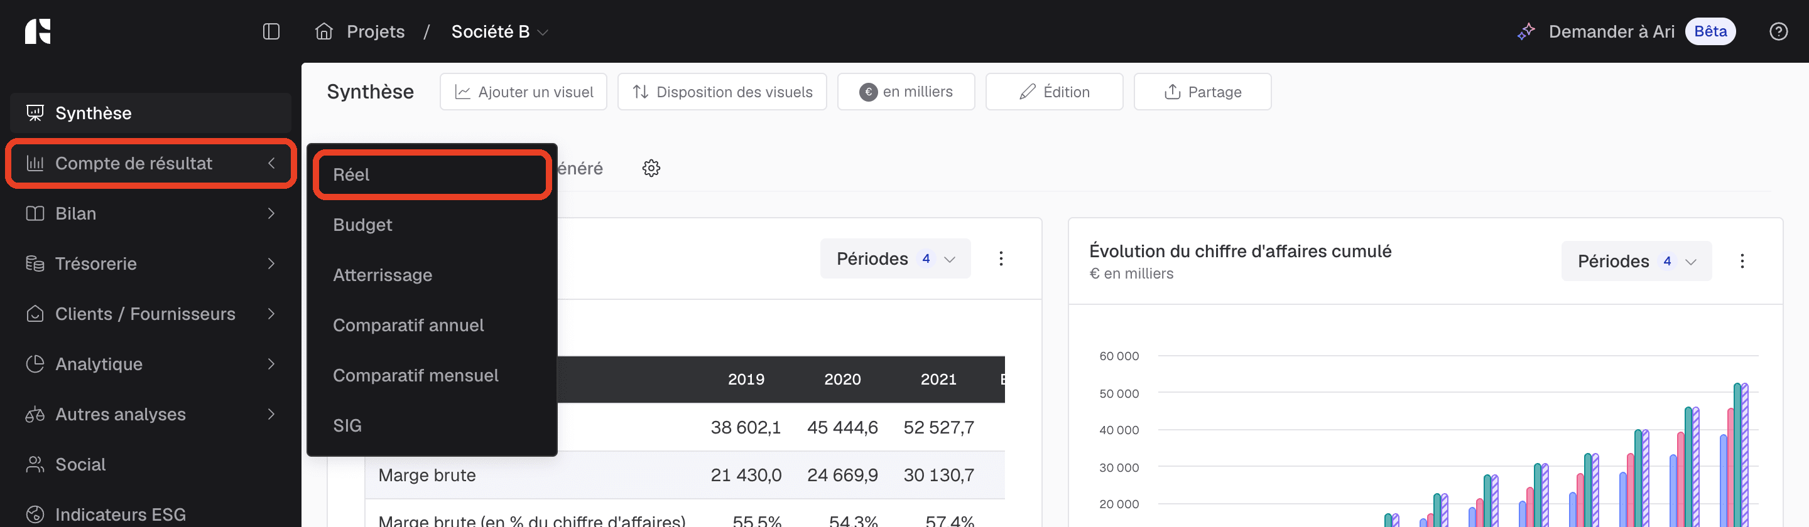Click the Synthèse presentation icon in sidebar

[x=35, y=113]
